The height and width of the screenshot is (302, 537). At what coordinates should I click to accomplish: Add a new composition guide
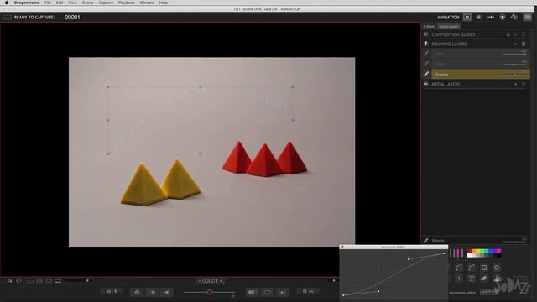click(x=516, y=34)
